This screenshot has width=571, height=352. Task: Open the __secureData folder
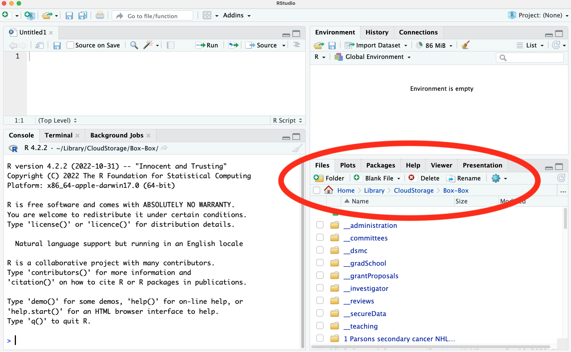click(x=365, y=314)
